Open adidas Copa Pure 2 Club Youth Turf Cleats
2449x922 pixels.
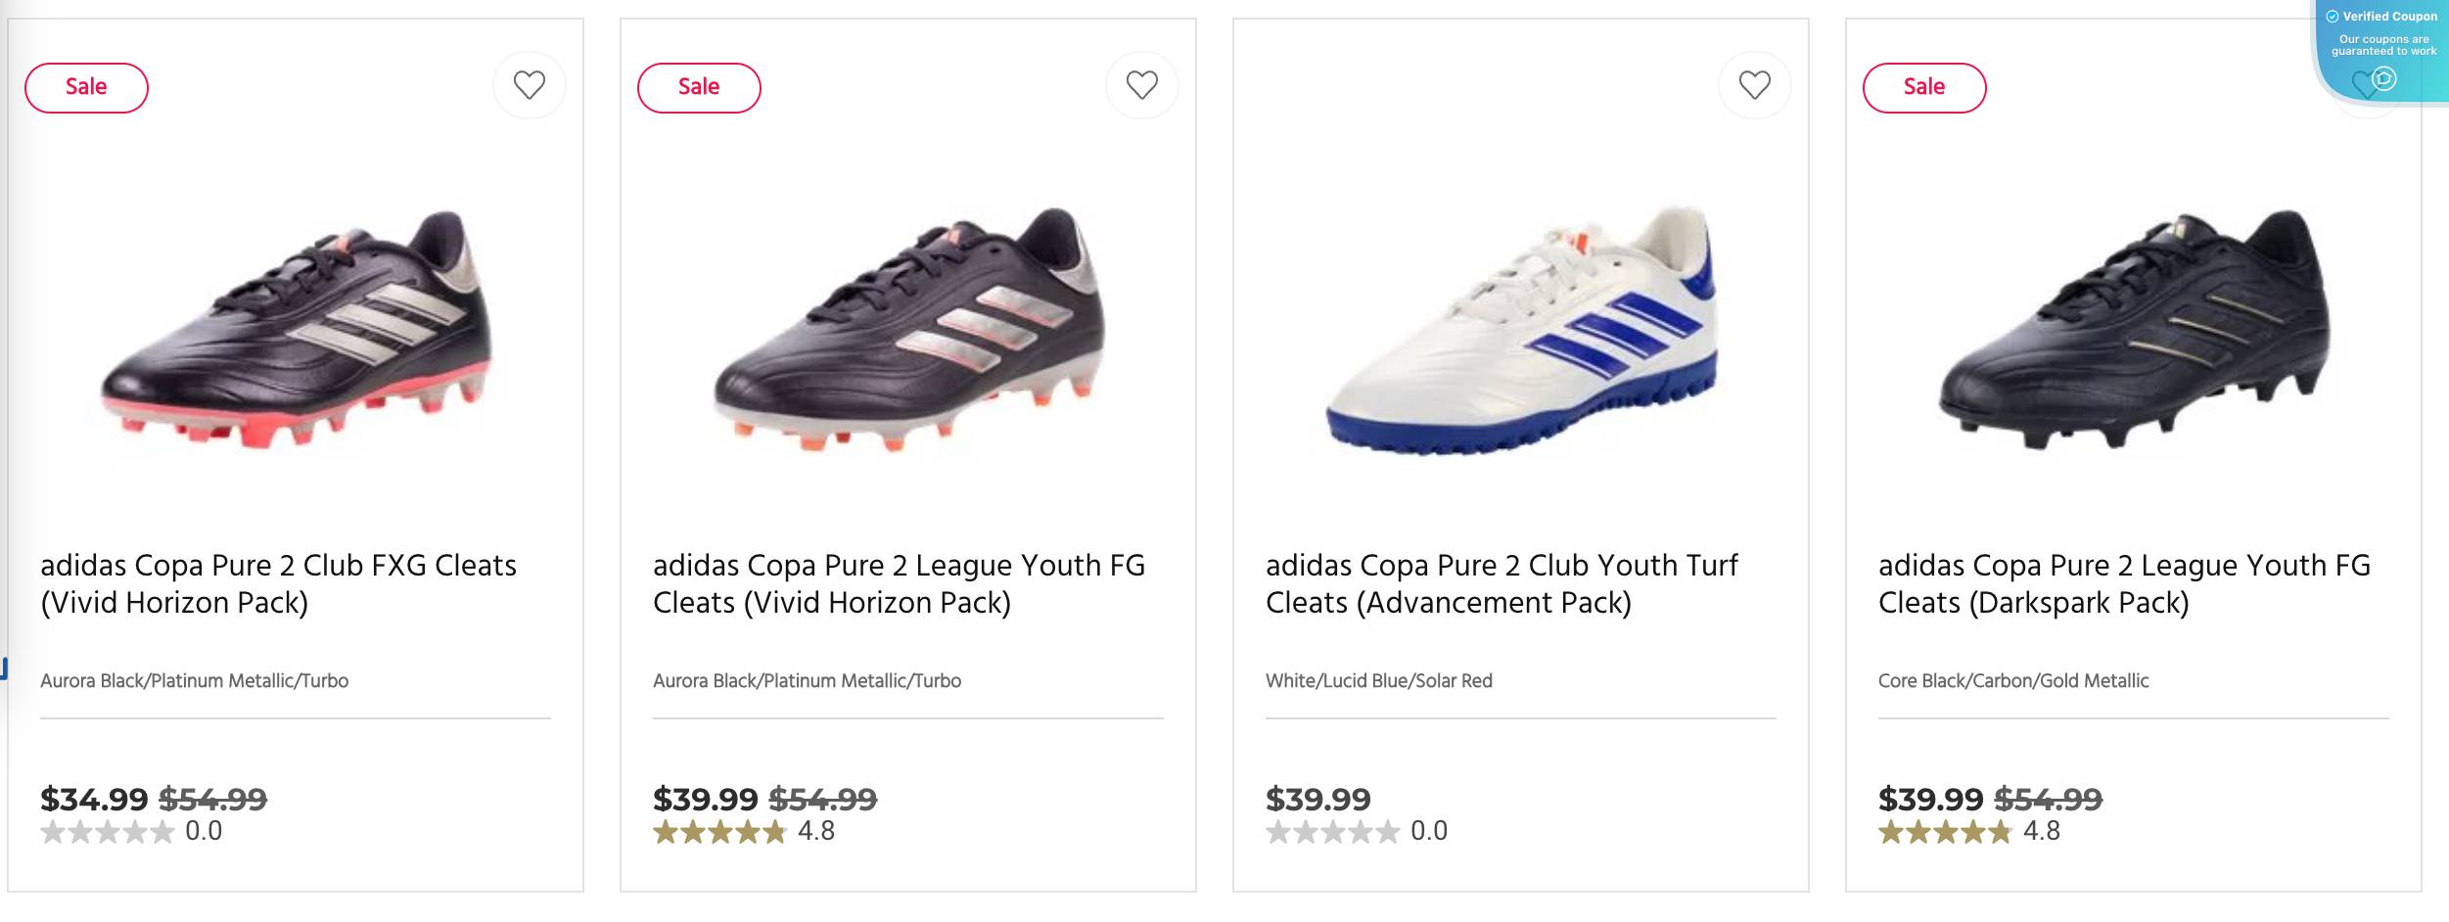tap(1502, 582)
